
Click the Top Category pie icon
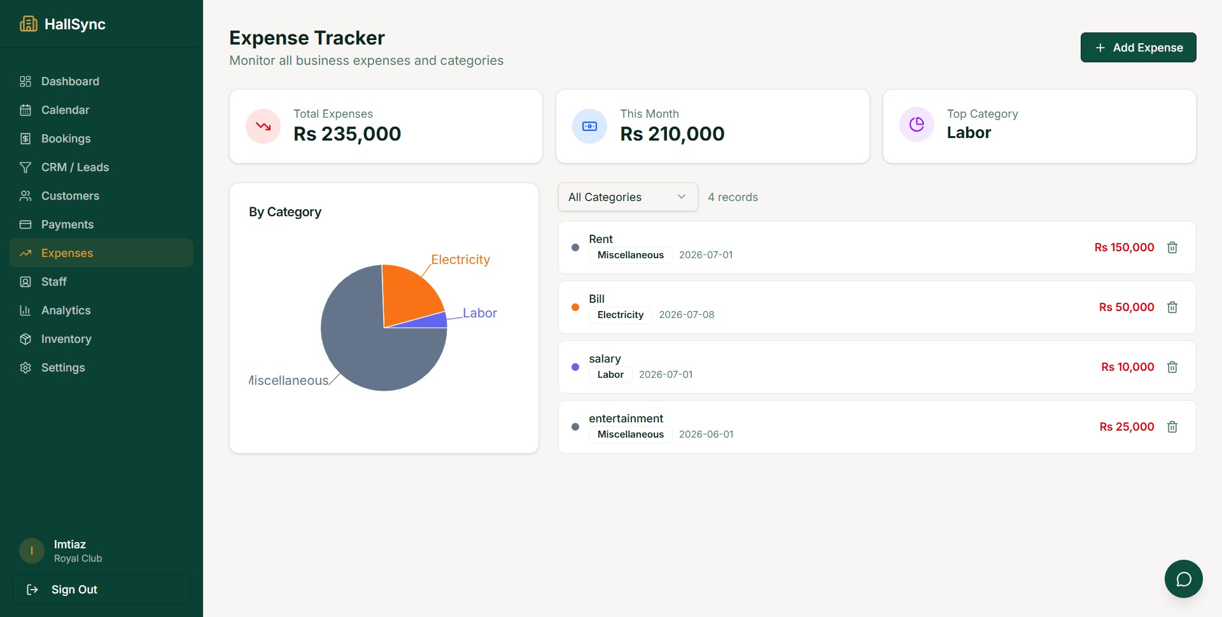916,124
